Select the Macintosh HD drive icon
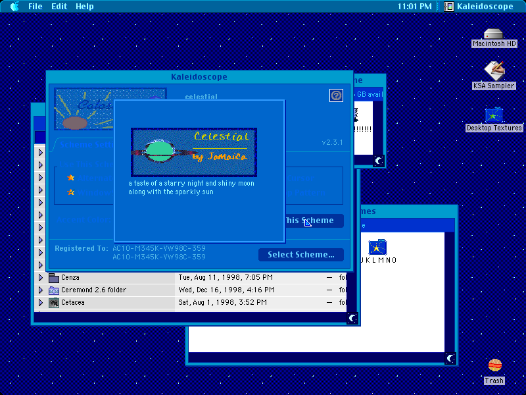 [x=494, y=34]
